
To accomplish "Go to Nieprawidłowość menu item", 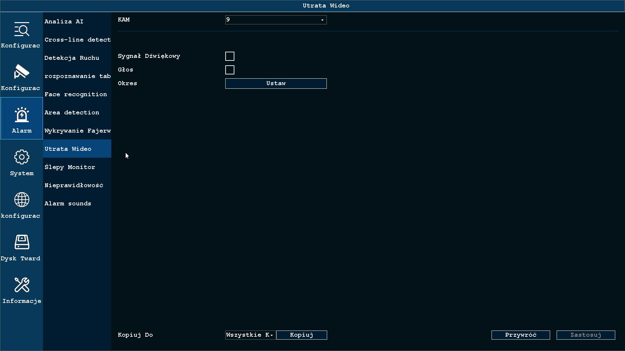I will (77, 185).
